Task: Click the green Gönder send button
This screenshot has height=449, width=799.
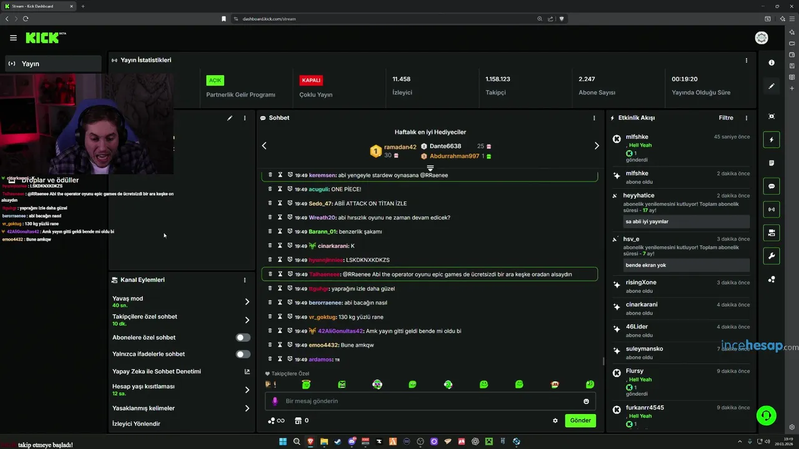Action: click(x=580, y=420)
